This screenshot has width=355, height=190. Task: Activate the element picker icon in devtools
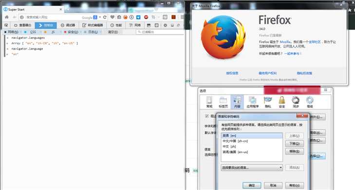pyautogui.click(x=6, y=25)
